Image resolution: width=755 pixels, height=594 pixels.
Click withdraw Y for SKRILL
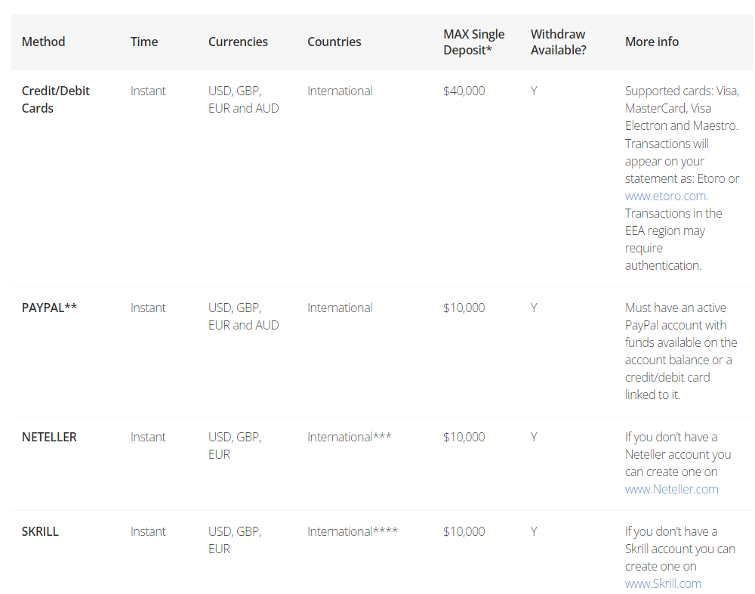coord(534,531)
